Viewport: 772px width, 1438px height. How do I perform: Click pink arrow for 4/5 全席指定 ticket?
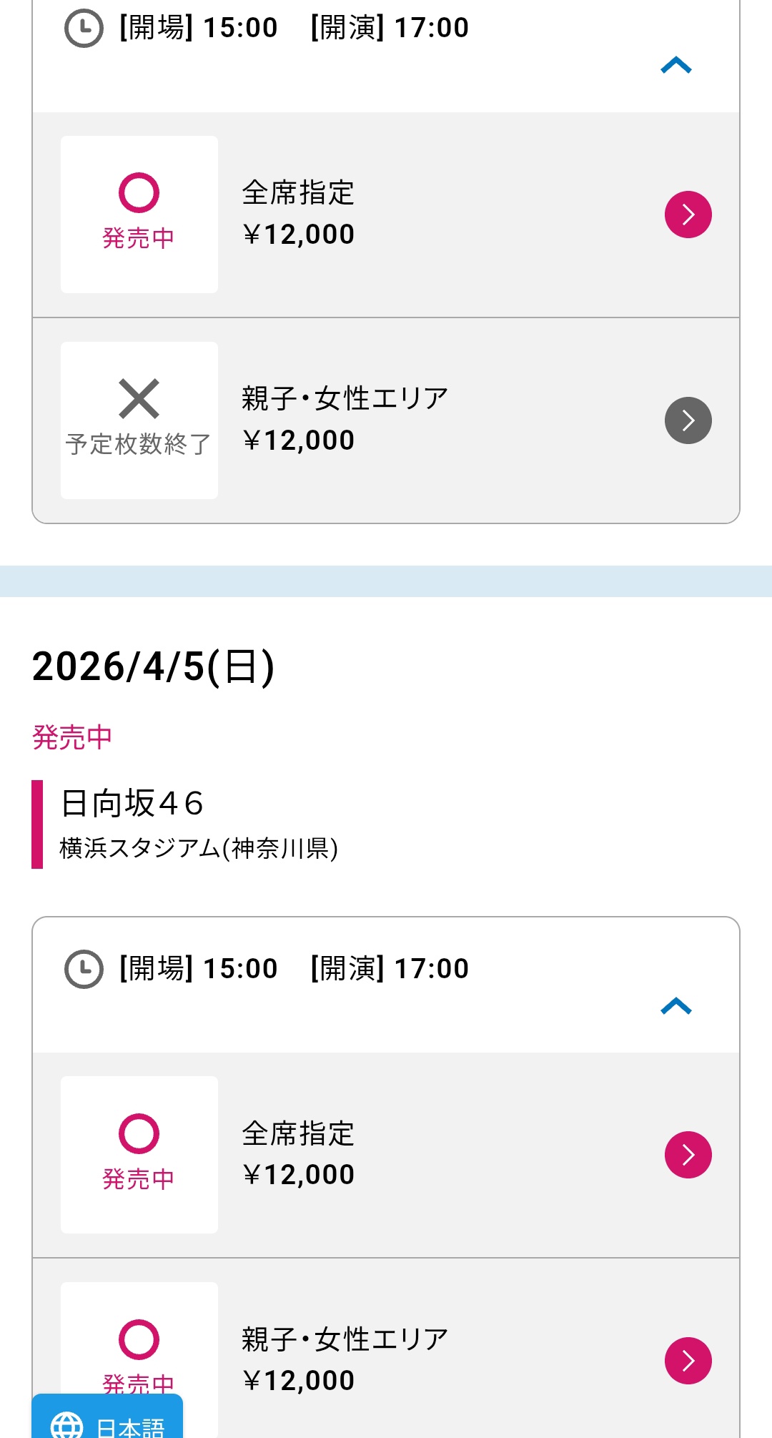pyautogui.click(x=688, y=1155)
